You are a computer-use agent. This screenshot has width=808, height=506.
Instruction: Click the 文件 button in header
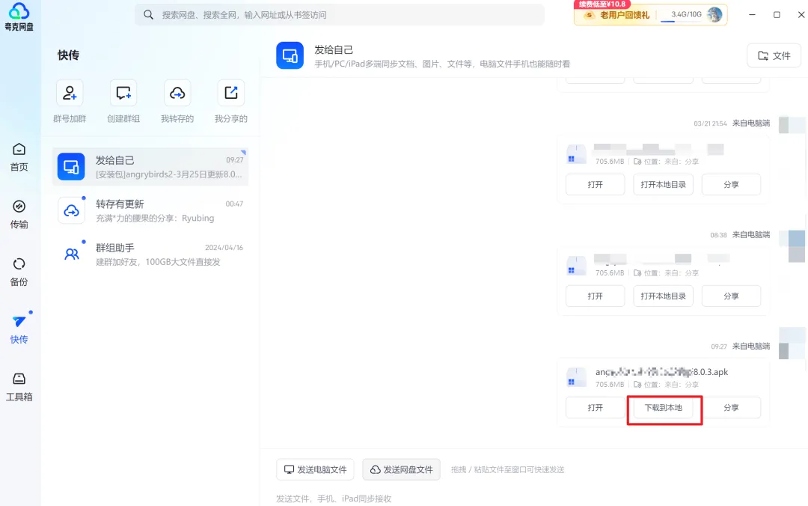pos(774,55)
